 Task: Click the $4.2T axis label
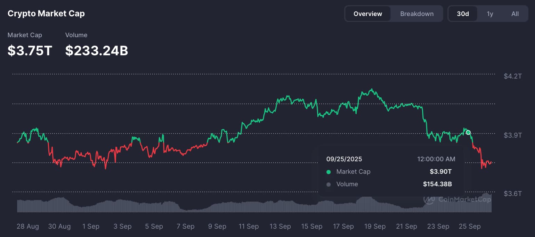(512, 76)
